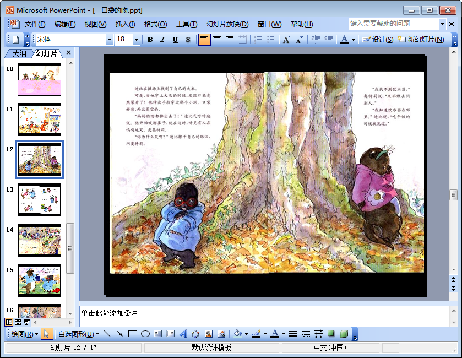Click the 新幻灯片(N) new slide button
Viewport: 462px width, 358px height.
pos(421,40)
